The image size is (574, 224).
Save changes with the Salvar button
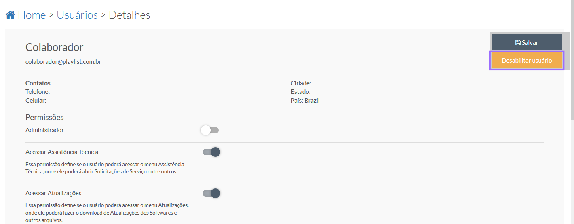pyautogui.click(x=527, y=42)
